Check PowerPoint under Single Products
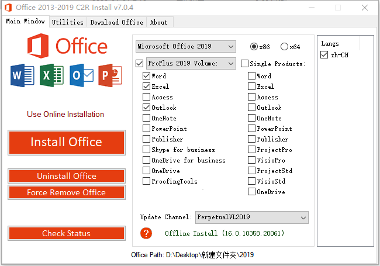 [251, 129]
